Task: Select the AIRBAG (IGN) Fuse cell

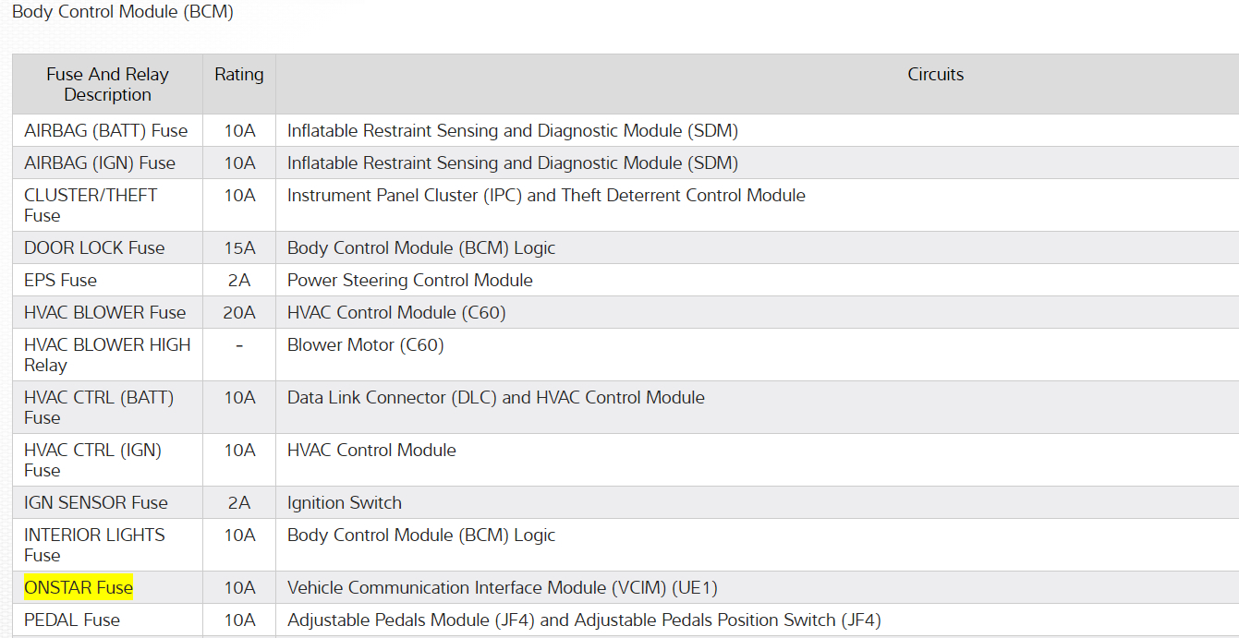Action: point(100,163)
